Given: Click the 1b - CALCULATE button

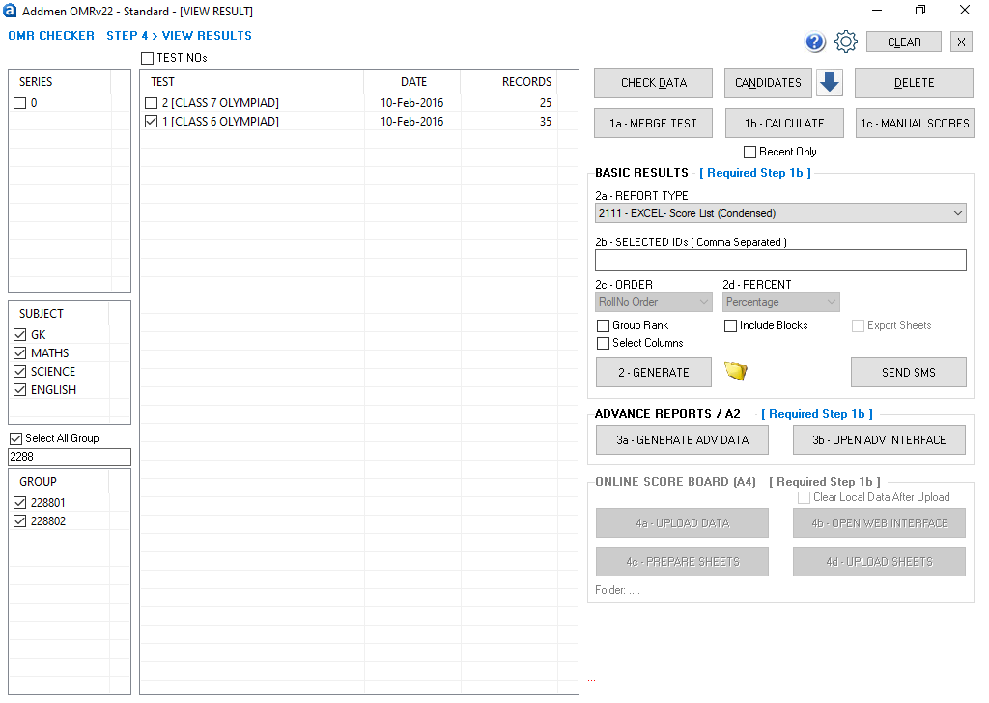Looking at the screenshot, I should [x=784, y=123].
